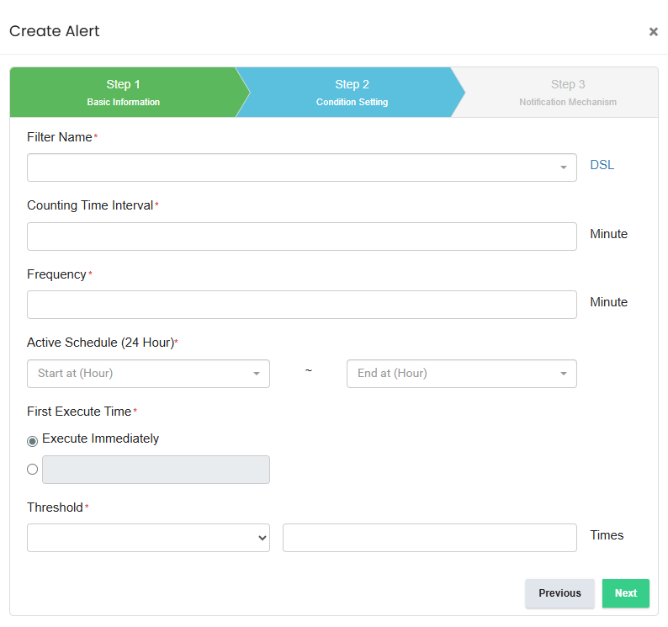Viewport: 668px width, 627px height.
Task: Click the DSL link
Action: pyautogui.click(x=602, y=165)
